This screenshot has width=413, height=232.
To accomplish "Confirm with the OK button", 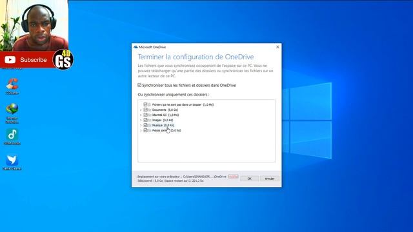I will 250,179.
